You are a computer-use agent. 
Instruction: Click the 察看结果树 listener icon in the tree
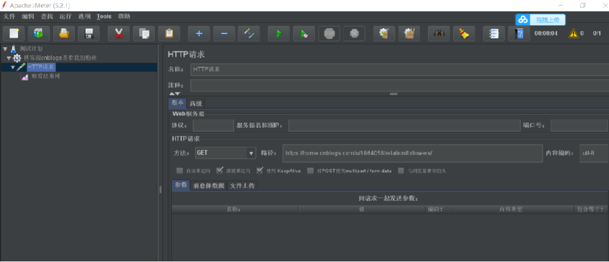coord(25,77)
